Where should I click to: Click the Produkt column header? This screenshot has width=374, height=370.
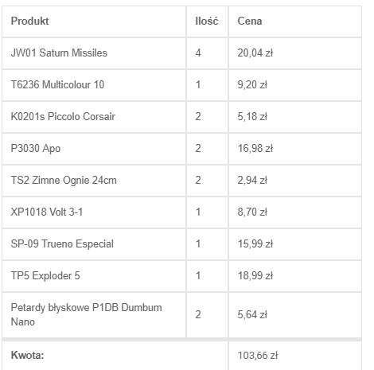click(x=29, y=21)
